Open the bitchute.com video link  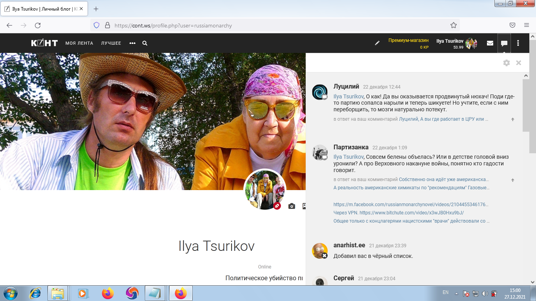coord(411,213)
